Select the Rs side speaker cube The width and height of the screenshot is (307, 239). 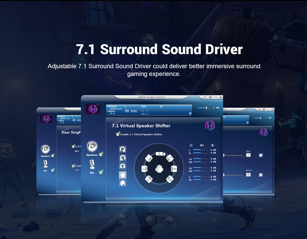pyautogui.click(x=174, y=169)
